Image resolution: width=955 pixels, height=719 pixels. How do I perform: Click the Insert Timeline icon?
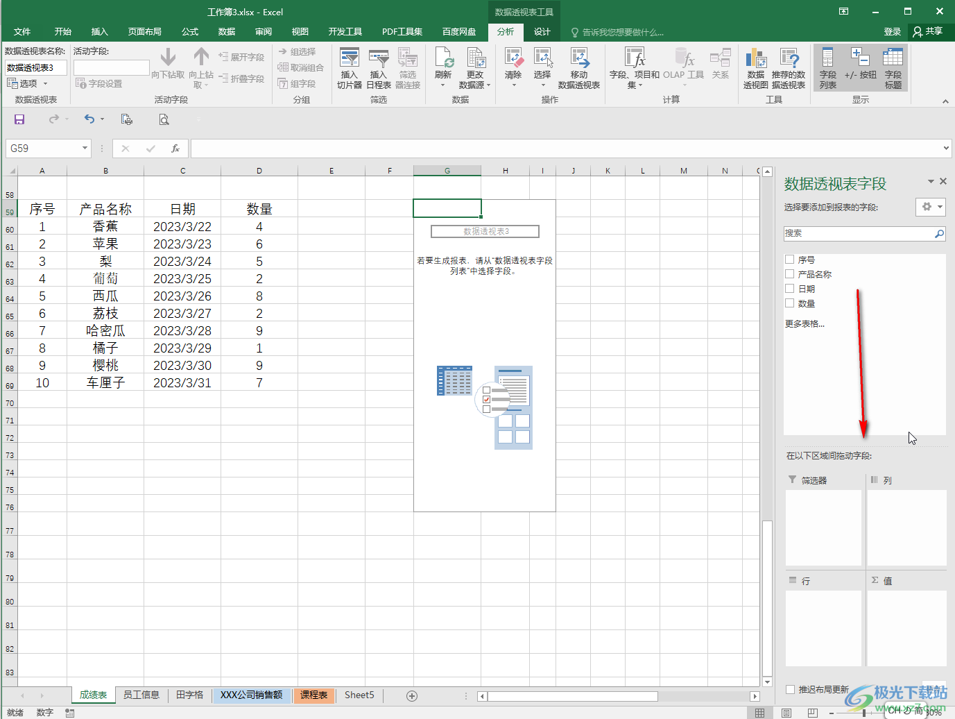click(x=378, y=58)
